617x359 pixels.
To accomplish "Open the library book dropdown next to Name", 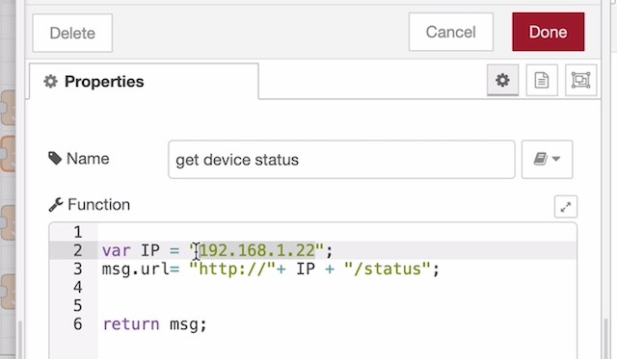I will [x=547, y=159].
